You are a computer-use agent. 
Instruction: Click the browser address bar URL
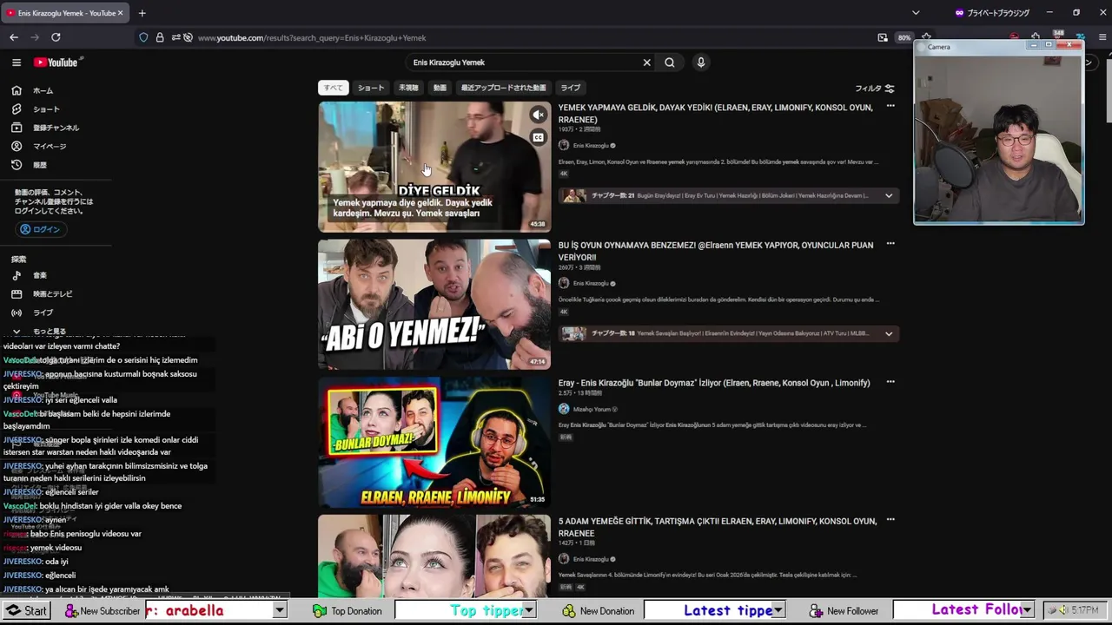click(x=312, y=37)
